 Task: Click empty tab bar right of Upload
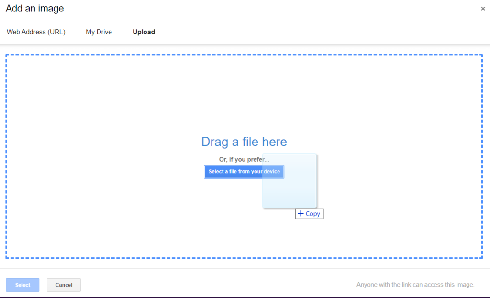[311, 32]
